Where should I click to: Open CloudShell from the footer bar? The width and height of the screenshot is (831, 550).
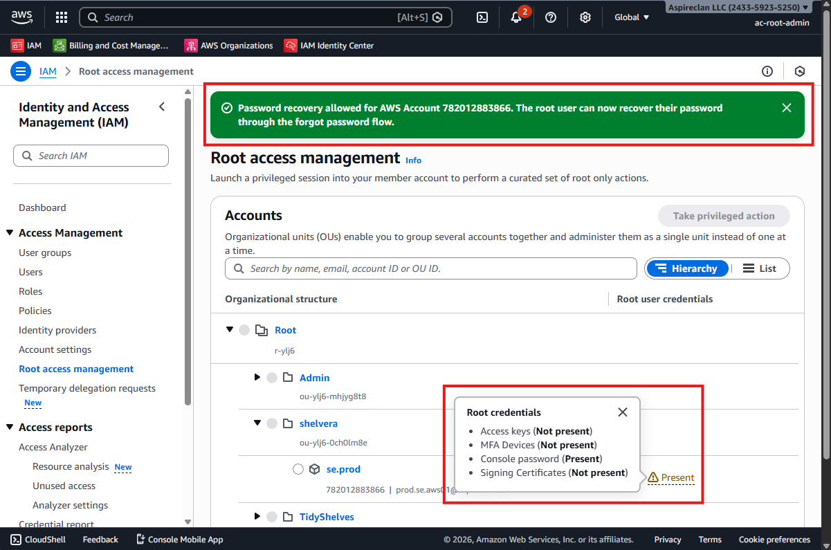click(x=38, y=540)
